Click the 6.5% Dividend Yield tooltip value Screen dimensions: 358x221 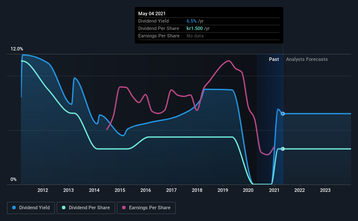click(191, 21)
